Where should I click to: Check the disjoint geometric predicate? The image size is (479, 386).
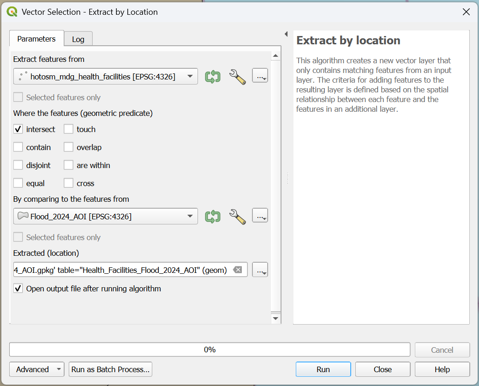pos(18,165)
